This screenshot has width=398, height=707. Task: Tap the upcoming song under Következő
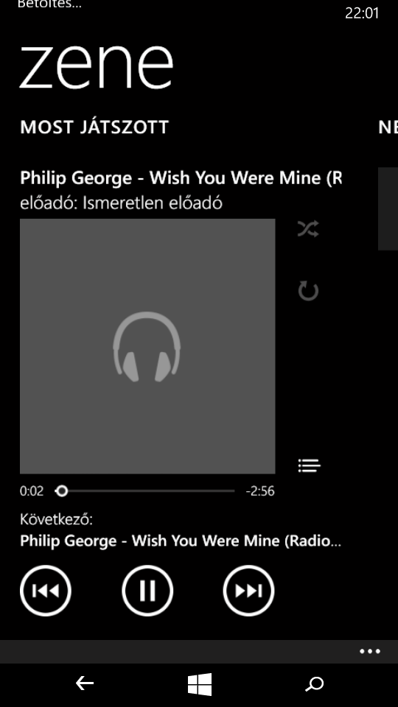181,541
